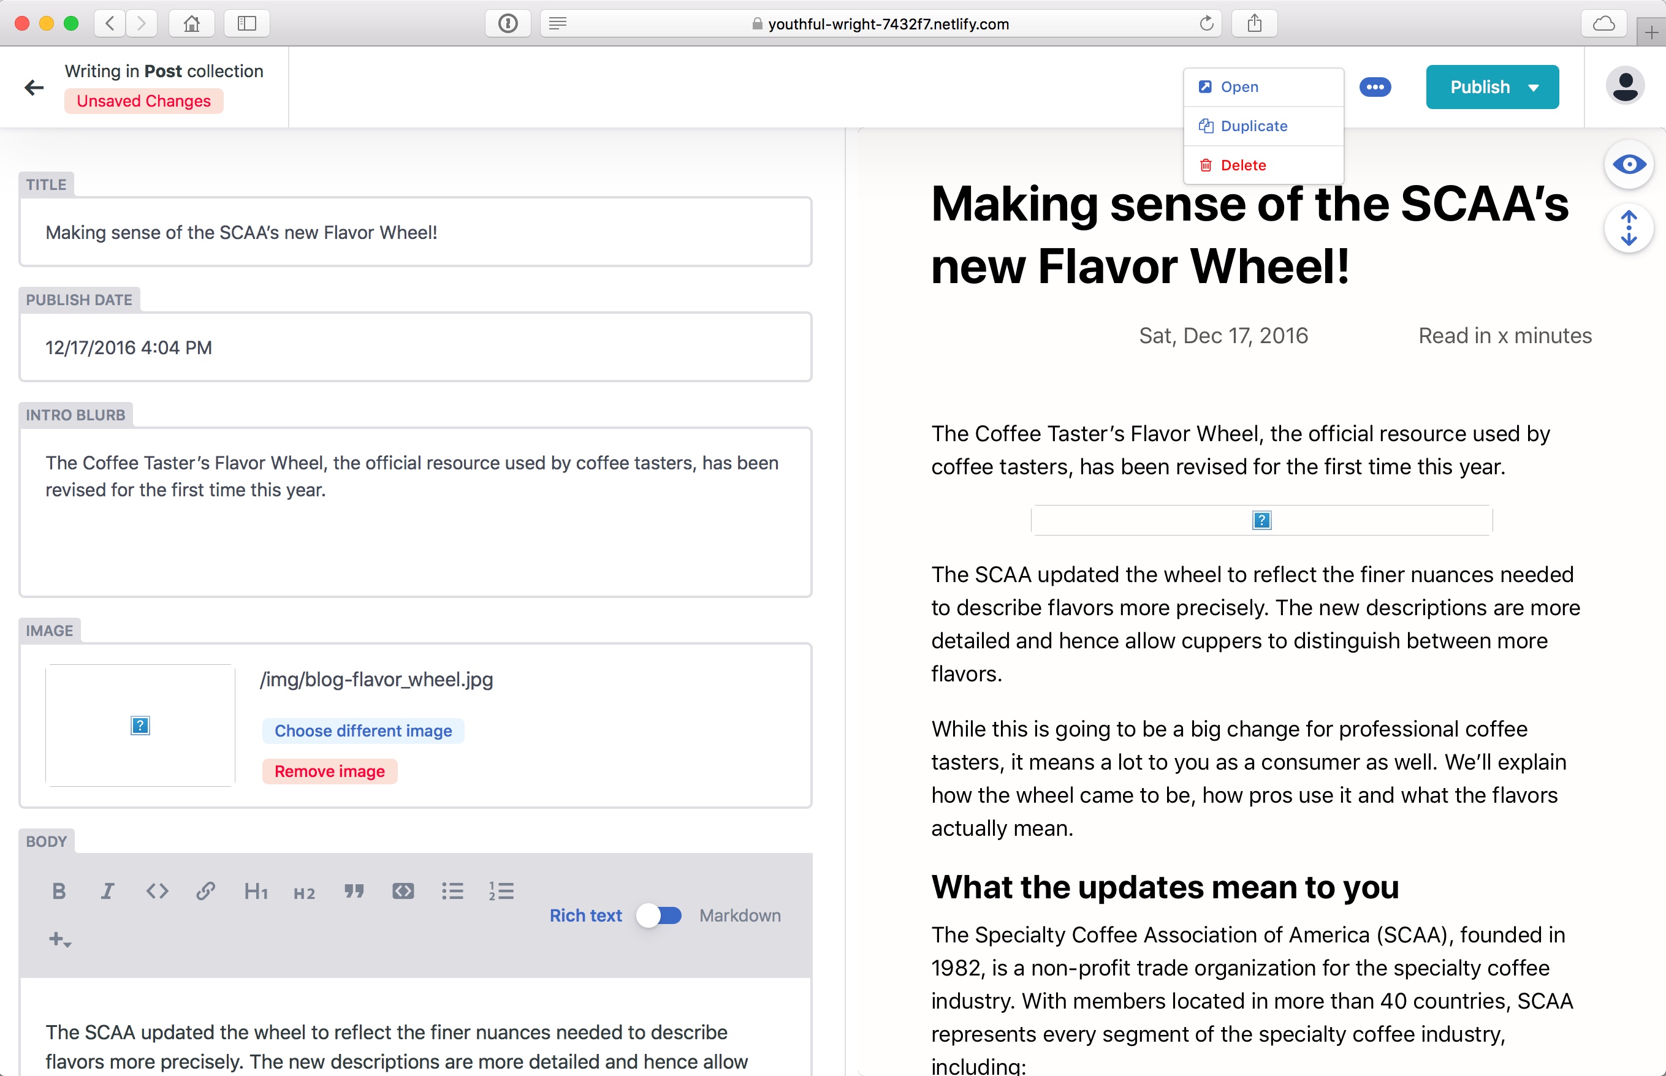Toggle the preview pane eye icon
Image resolution: width=1666 pixels, height=1076 pixels.
1629,164
